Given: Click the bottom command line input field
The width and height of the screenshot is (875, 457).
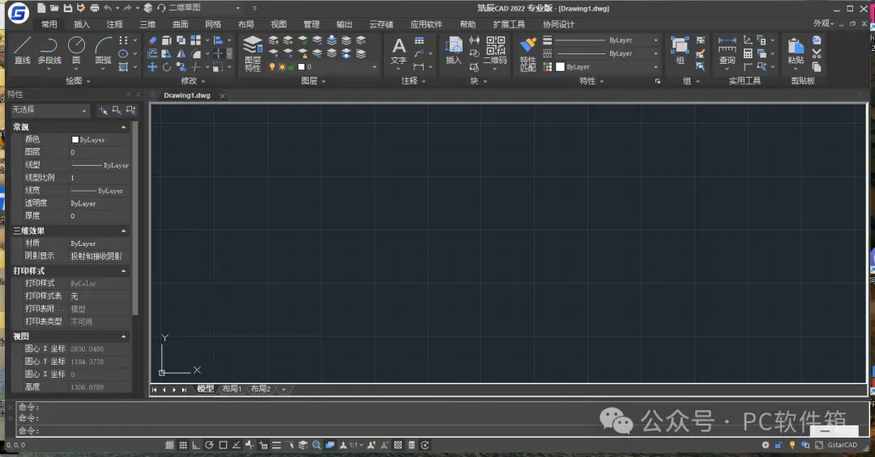Looking at the screenshot, I should [x=441, y=430].
